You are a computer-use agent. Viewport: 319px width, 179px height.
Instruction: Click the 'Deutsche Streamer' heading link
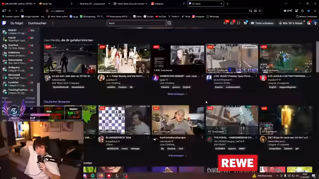(x=57, y=101)
